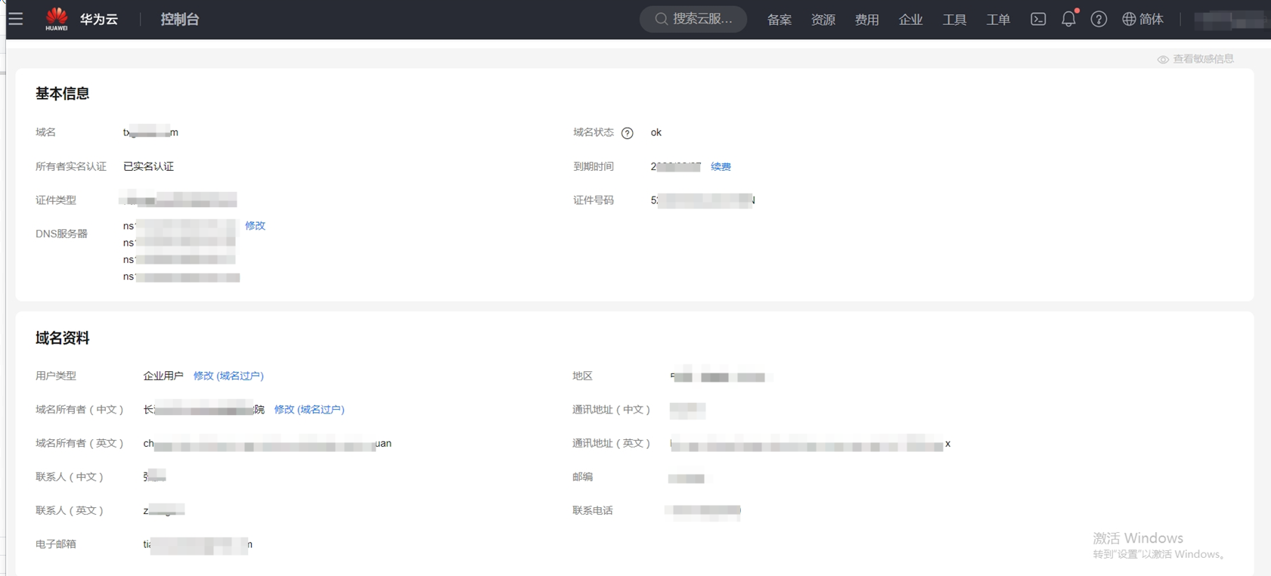Go to 控制台 console home

(x=180, y=20)
